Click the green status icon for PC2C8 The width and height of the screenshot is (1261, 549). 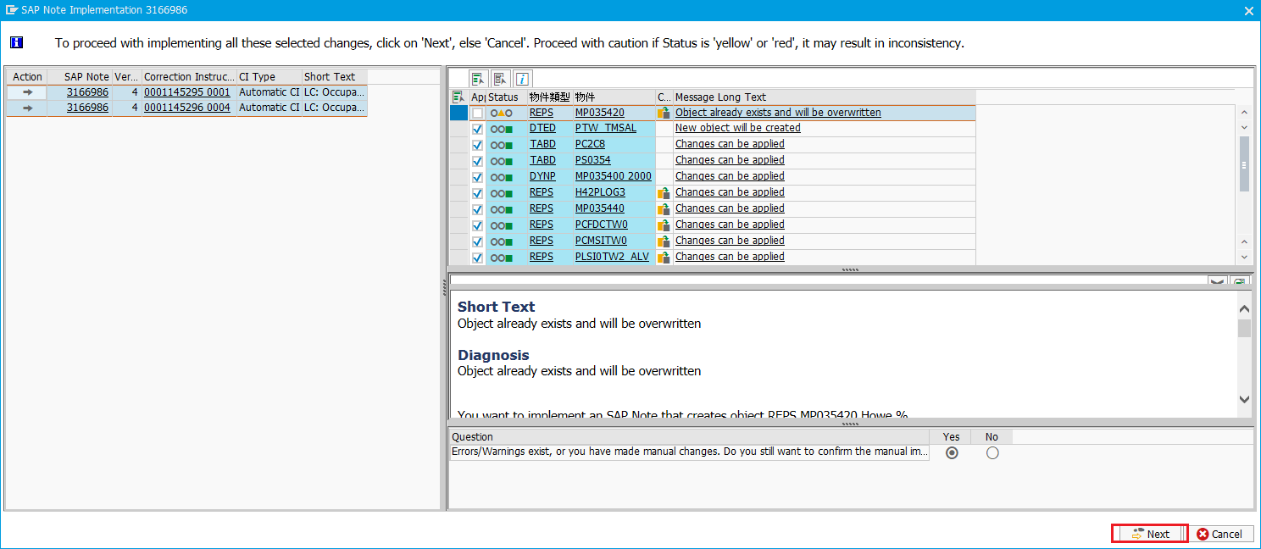[x=502, y=145]
